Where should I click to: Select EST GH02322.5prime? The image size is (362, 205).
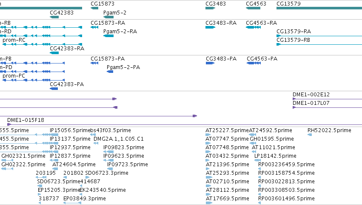point(7,169)
